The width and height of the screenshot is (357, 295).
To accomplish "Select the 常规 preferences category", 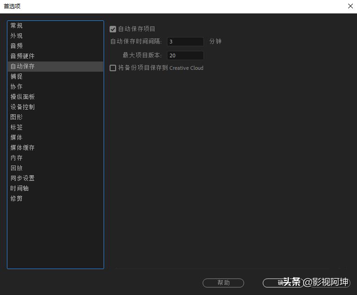I will (55, 25).
